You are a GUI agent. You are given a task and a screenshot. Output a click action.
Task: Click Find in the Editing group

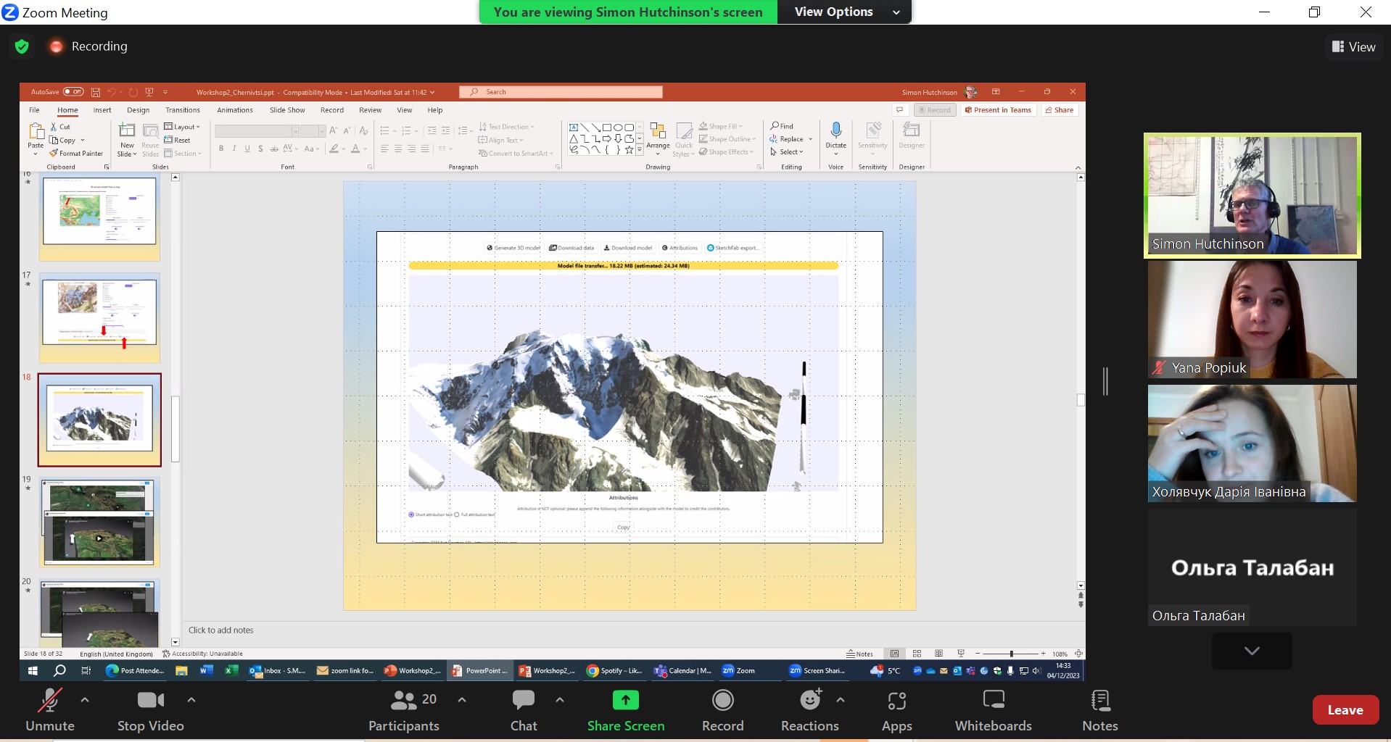pyautogui.click(x=782, y=126)
